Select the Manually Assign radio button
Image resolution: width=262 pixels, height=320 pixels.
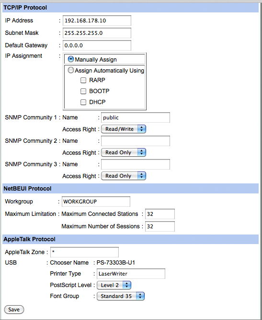pos(71,59)
